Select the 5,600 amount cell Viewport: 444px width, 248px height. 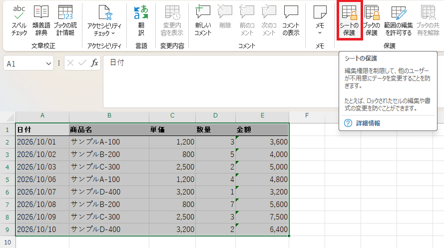click(262, 204)
